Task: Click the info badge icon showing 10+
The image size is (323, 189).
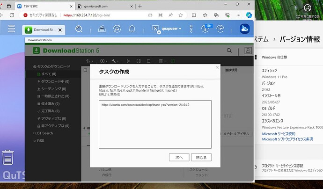Action: (205, 29)
